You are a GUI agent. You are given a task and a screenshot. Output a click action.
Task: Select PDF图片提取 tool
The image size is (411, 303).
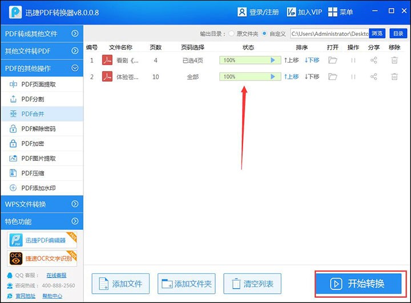42,158
